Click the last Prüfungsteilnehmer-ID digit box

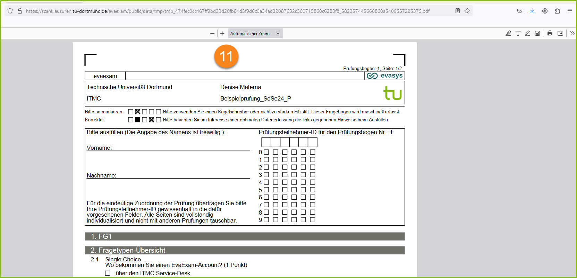(313, 142)
